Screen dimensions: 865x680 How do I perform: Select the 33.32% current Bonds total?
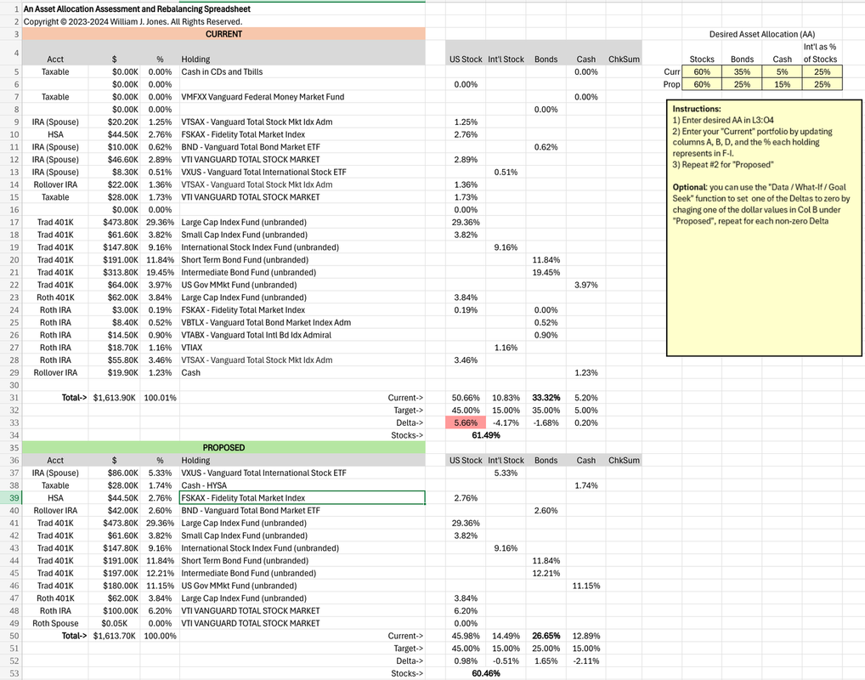coord(546,398)
